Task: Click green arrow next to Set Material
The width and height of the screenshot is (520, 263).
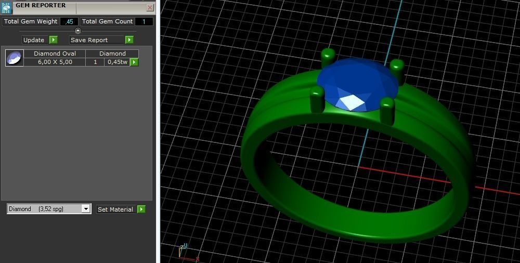Action: (x=141, y=209)
